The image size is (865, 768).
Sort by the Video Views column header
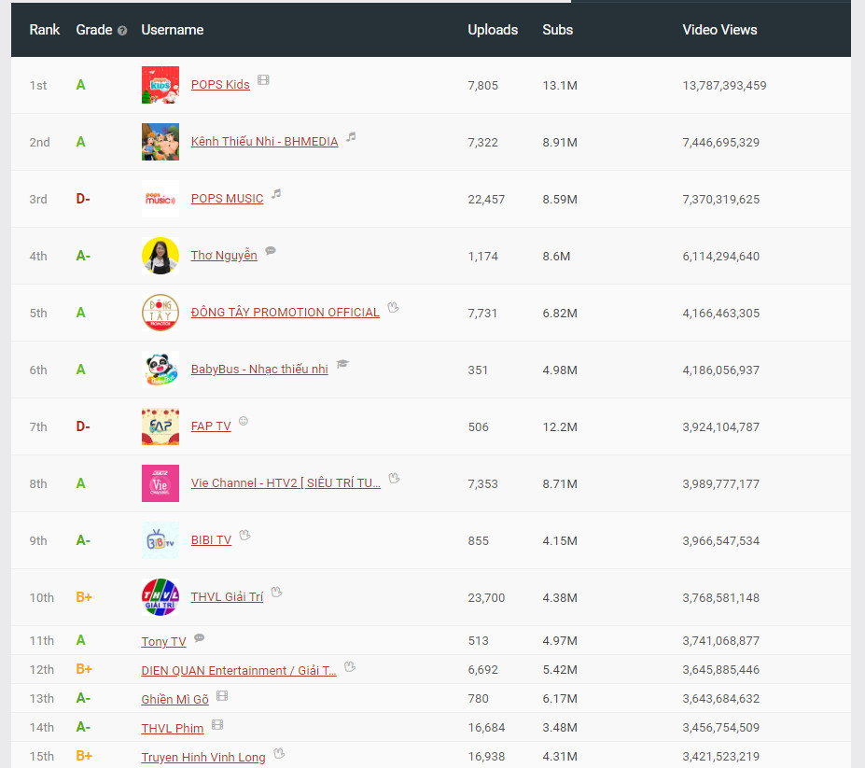point(719,30)
